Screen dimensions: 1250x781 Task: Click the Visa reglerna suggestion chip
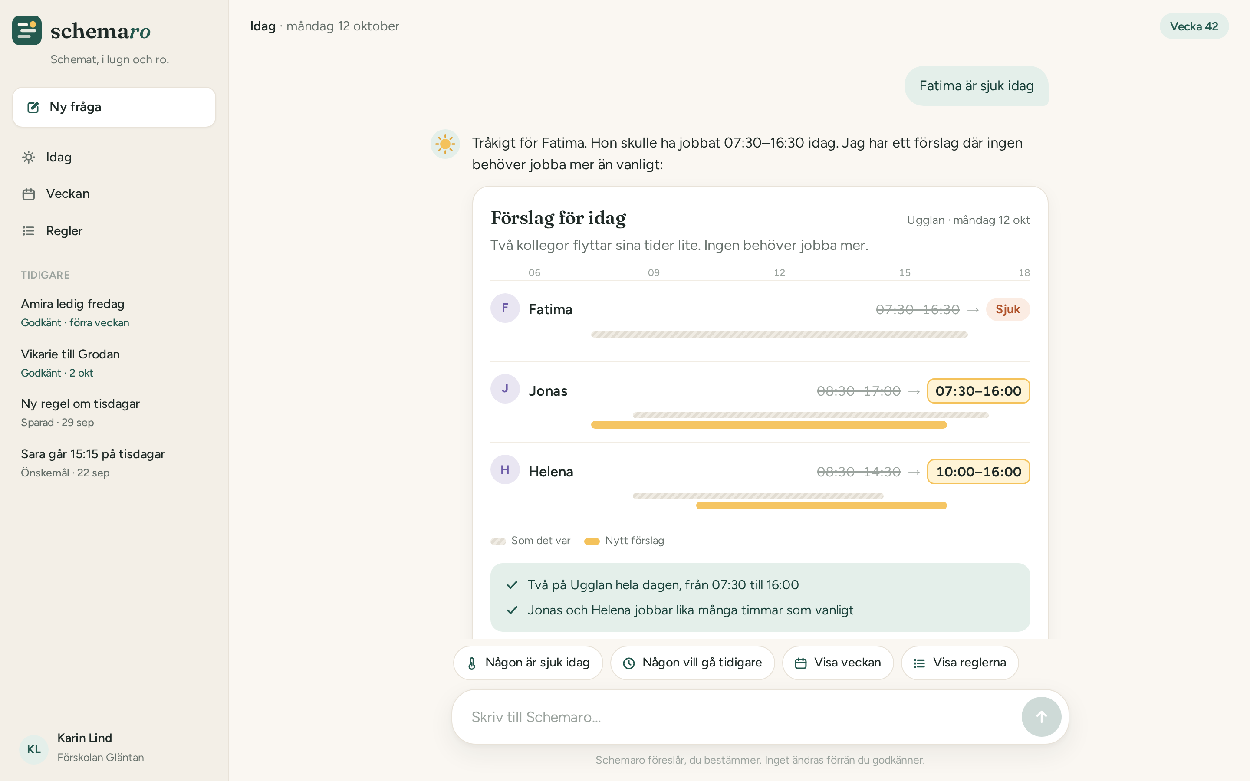click(x=960, y=663)
